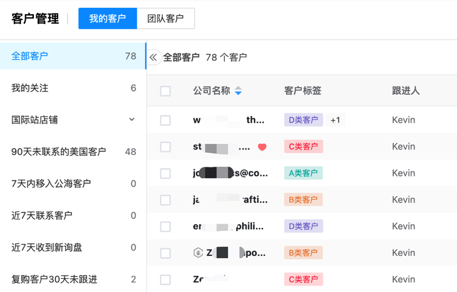Open the company link ending in @co...
Screen dimensions: 457x292
point(230,173)
